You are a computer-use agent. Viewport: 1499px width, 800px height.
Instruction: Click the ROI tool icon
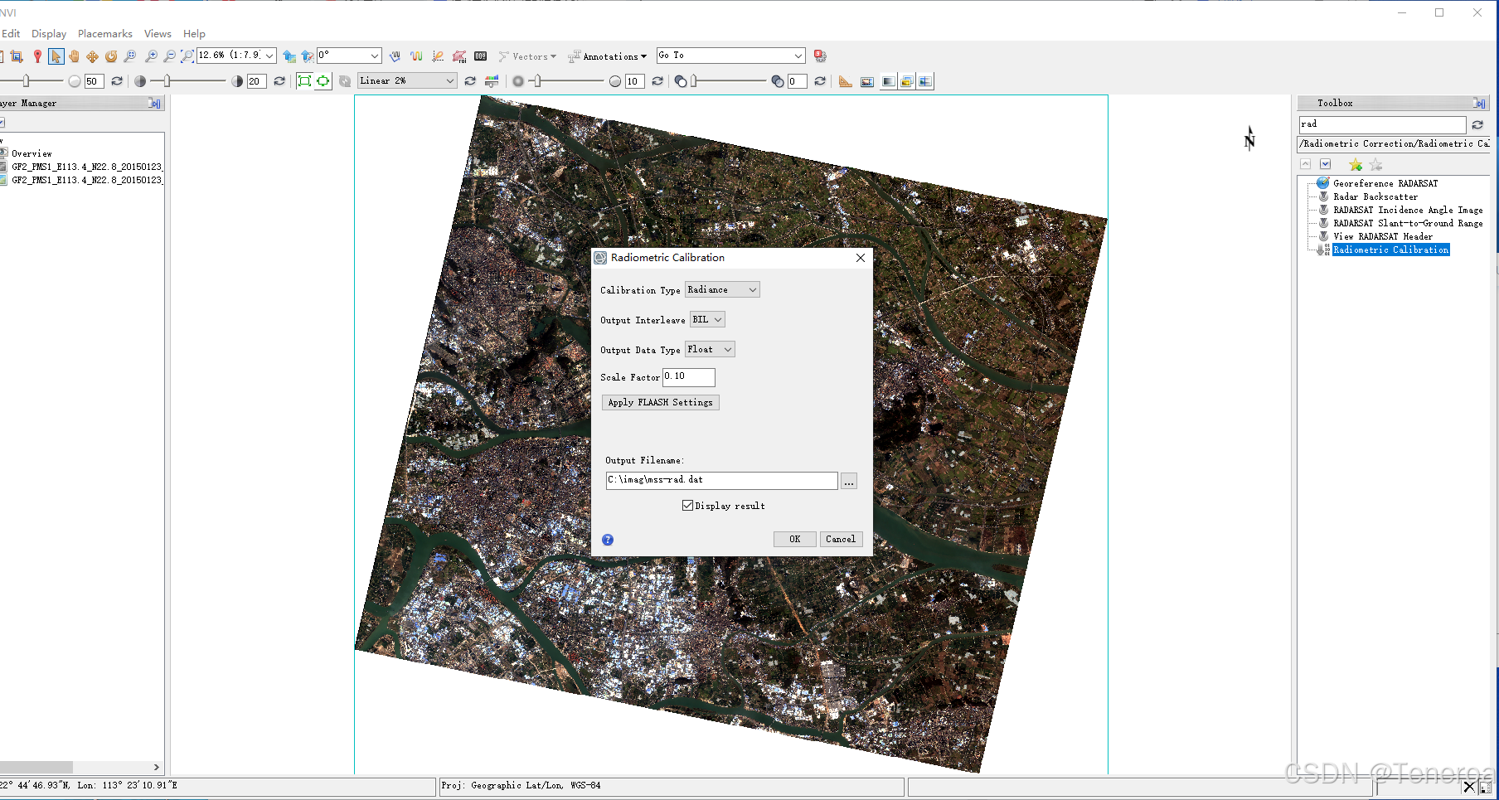pyautogui.click(x=459, y=56)
